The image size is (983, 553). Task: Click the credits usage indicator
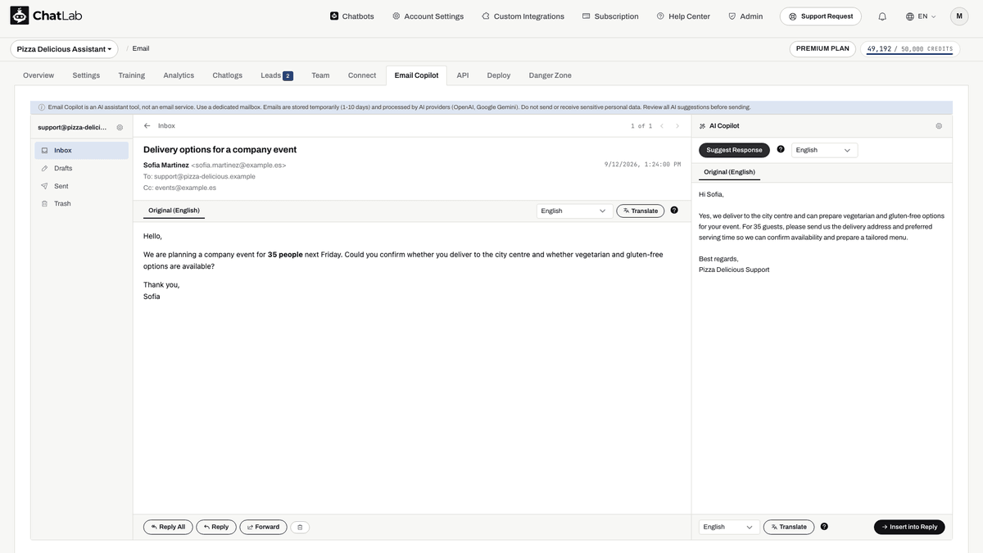910,49
